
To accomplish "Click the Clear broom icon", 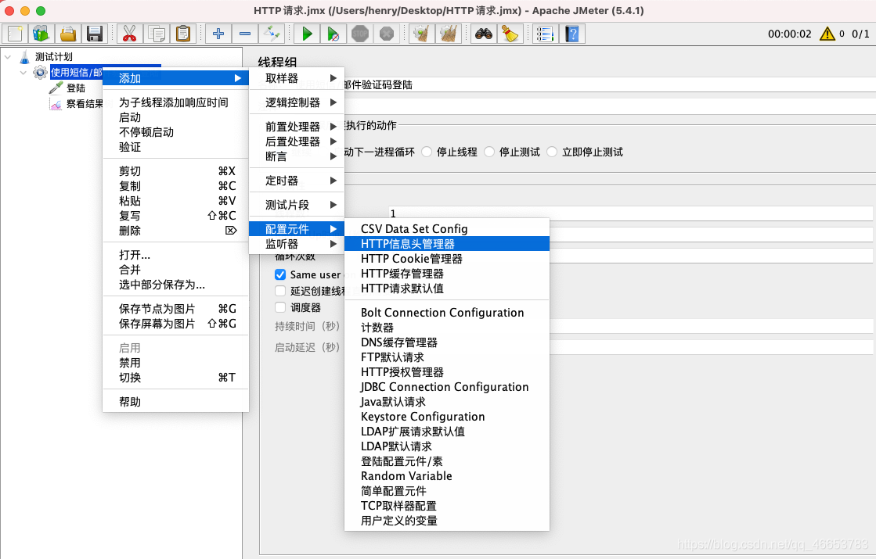I will [x=422, y=34].
